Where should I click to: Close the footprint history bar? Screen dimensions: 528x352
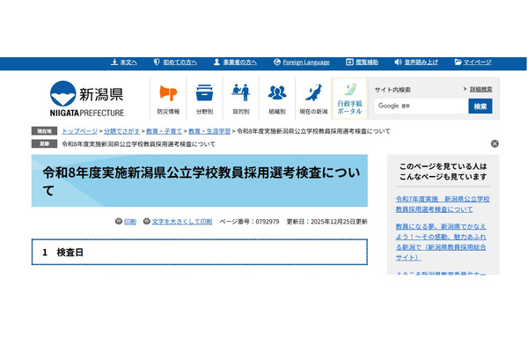[495, 143]
